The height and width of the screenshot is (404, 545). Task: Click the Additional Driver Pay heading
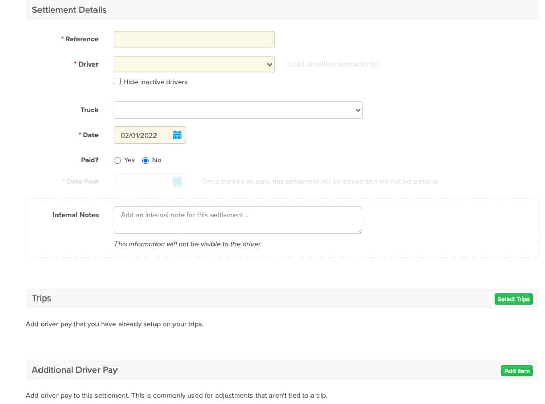click(75, 370)
